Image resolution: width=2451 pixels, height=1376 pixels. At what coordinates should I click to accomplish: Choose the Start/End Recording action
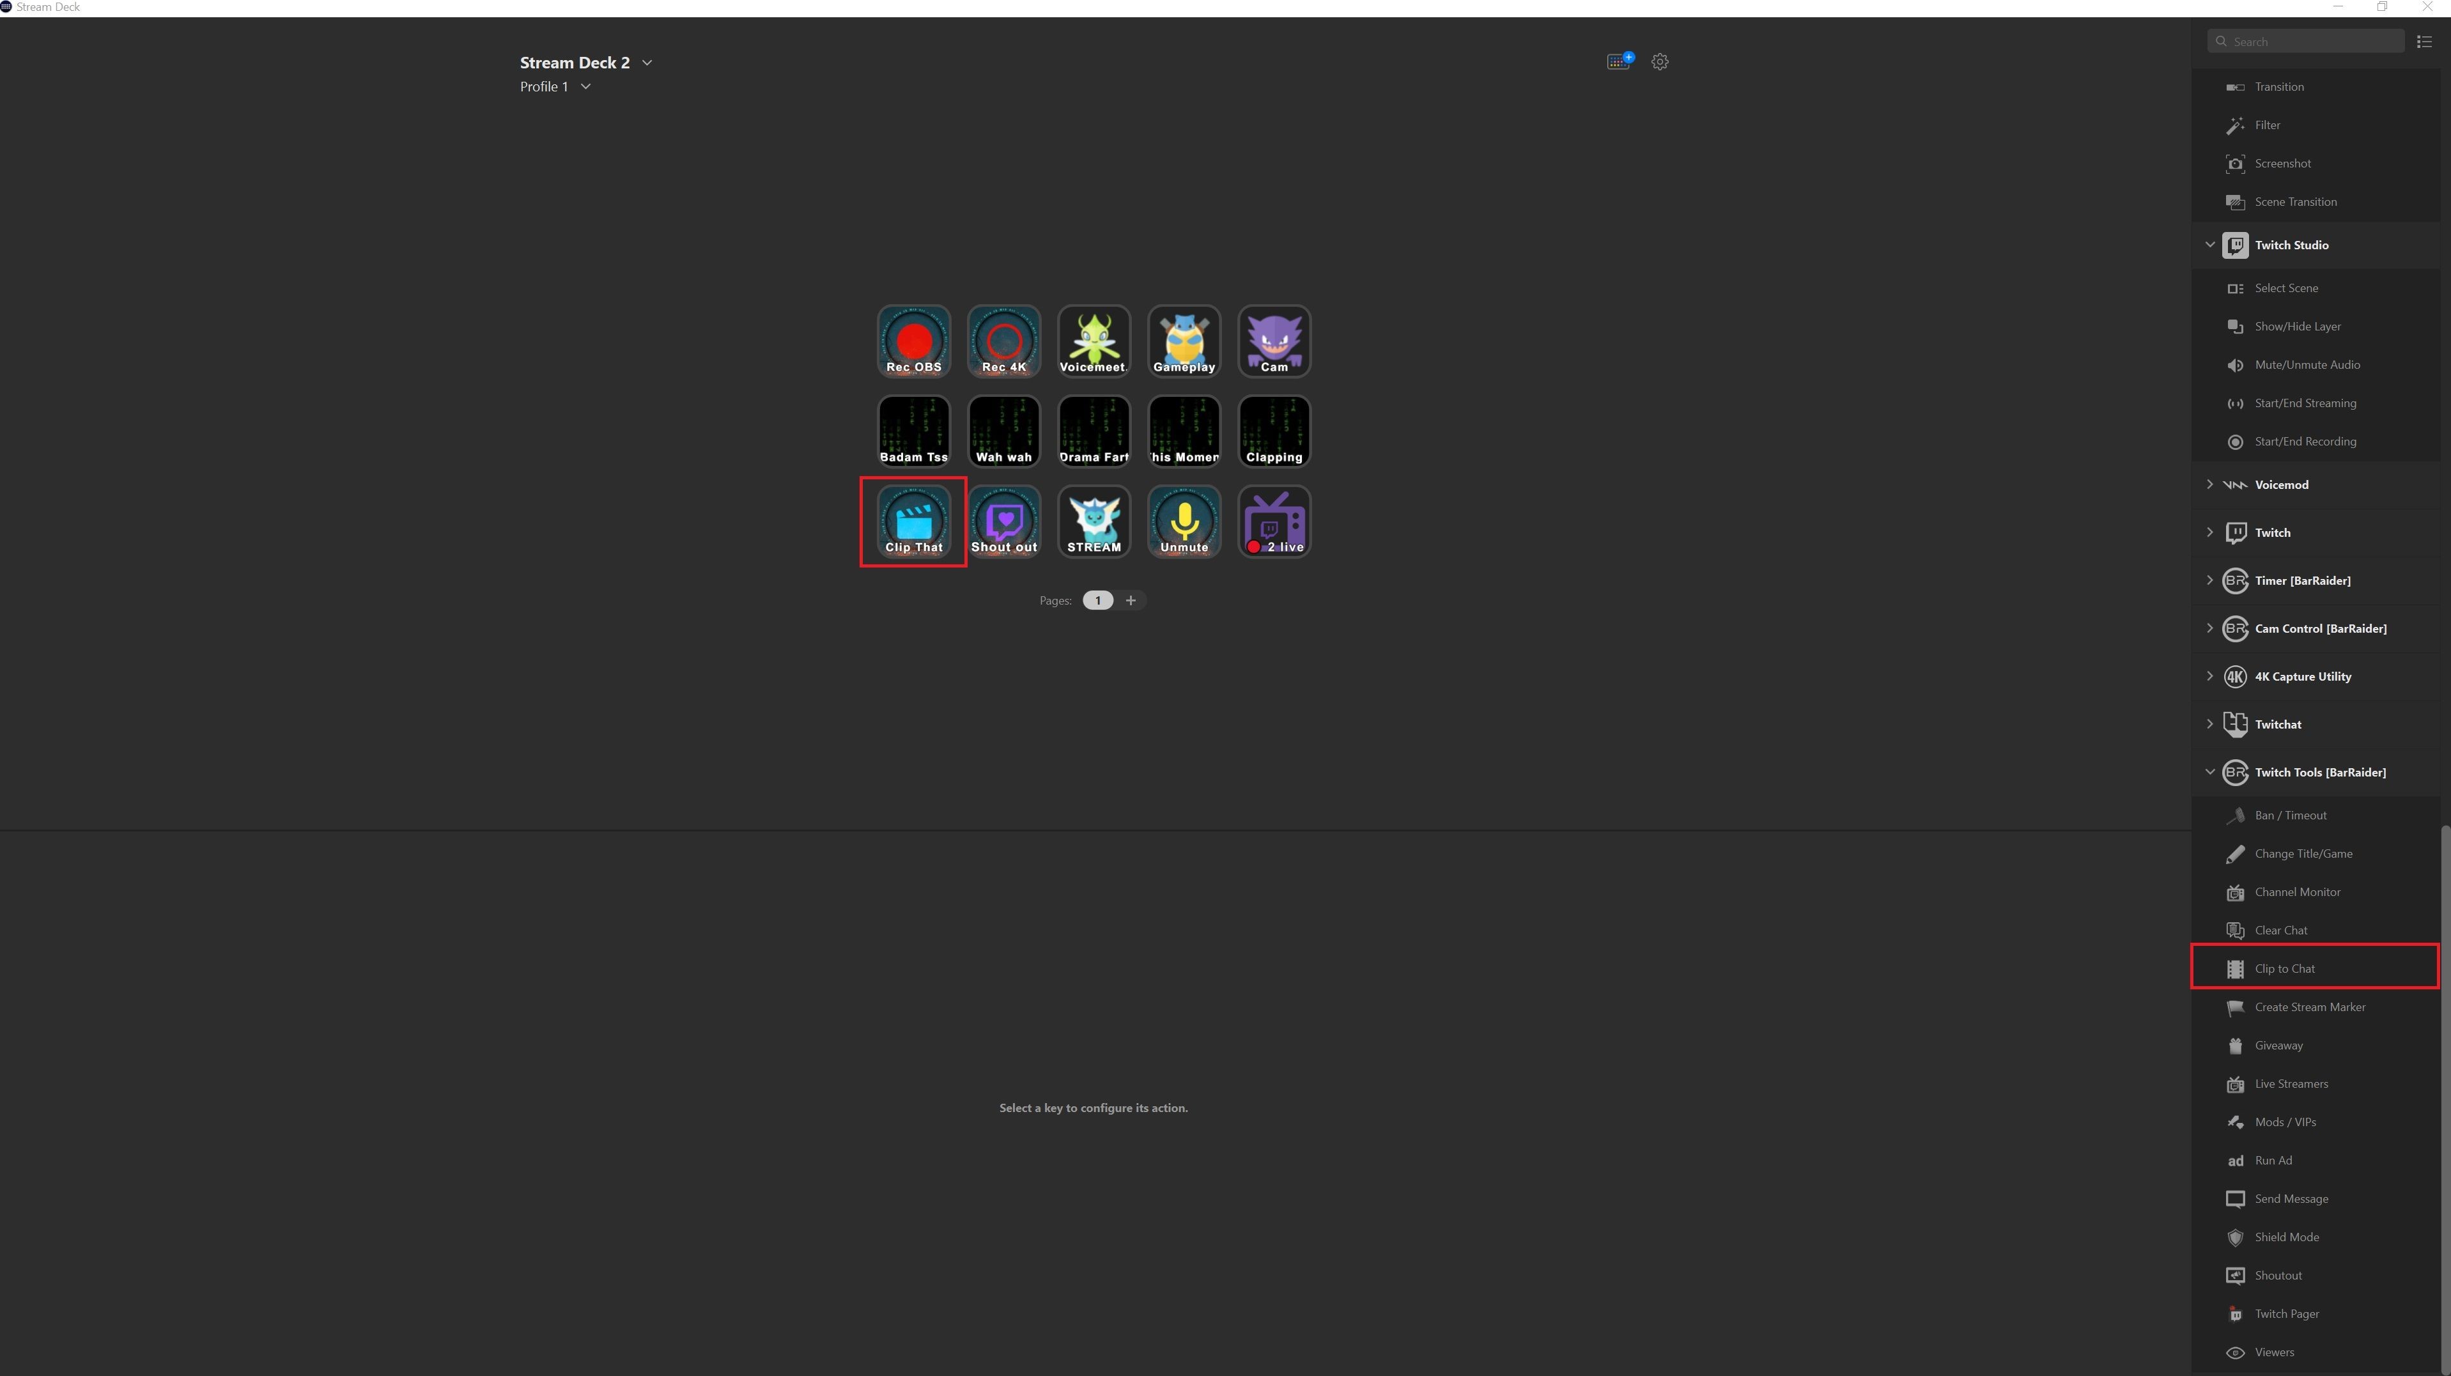(x=2316, y=442)
